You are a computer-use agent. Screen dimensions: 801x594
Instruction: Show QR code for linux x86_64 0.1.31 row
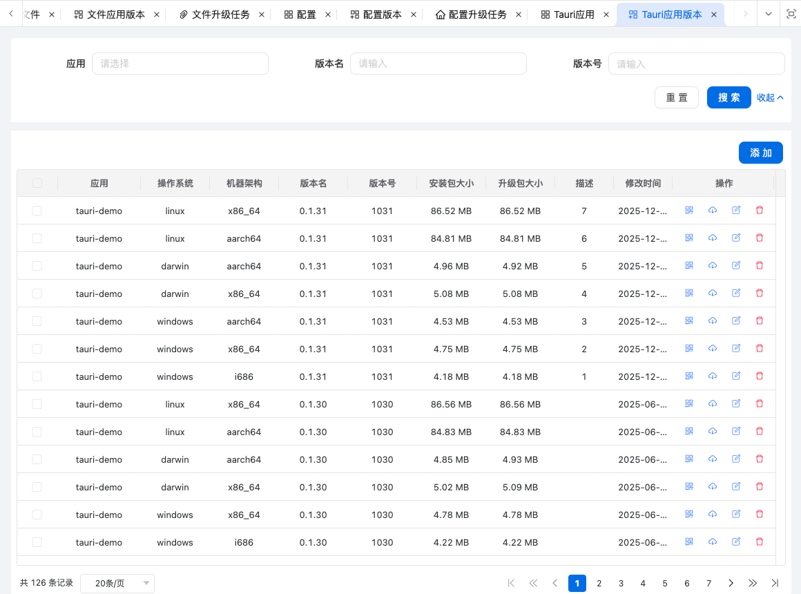(x=689, y=210)
